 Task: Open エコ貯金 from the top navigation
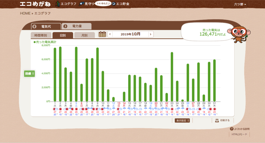pyautogui.click(x=120, y=4)
